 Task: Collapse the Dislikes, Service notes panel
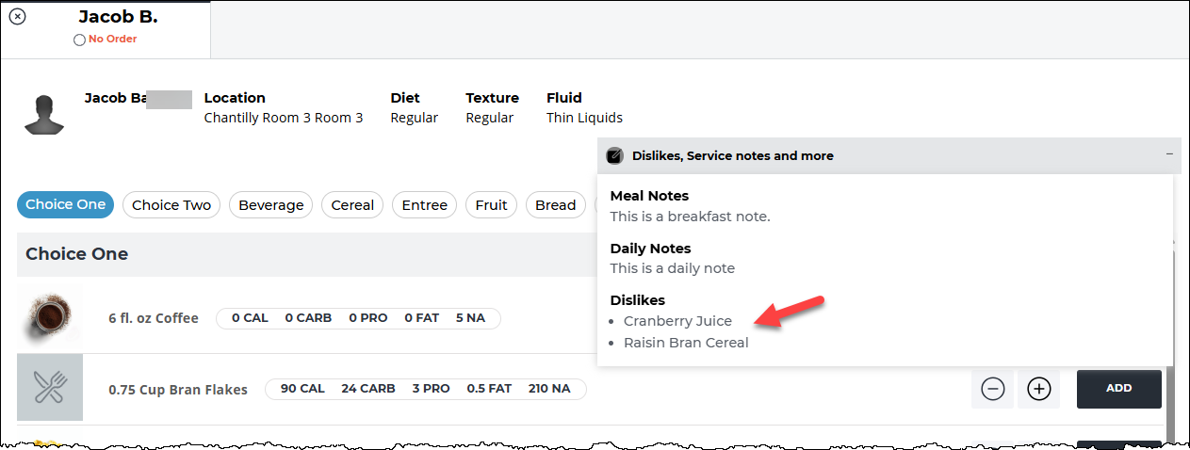(1169, 154)
